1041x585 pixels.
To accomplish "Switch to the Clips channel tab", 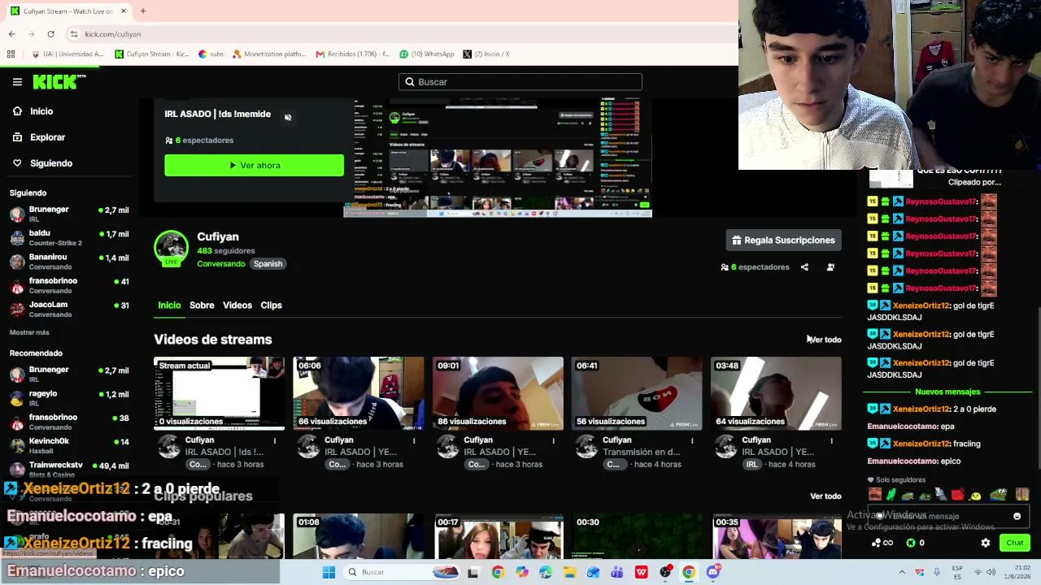I will pos(271,305).
